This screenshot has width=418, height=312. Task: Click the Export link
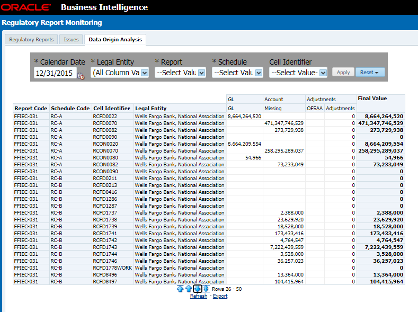pyautogui.click(x=220, y=296)
